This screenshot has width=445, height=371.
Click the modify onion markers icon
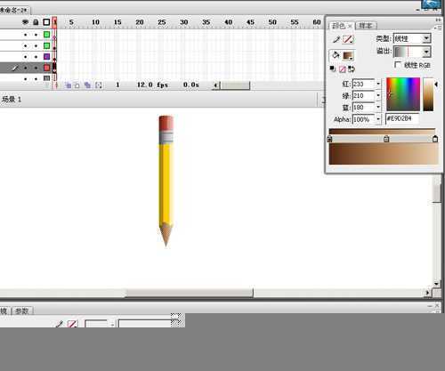(99, 85)
